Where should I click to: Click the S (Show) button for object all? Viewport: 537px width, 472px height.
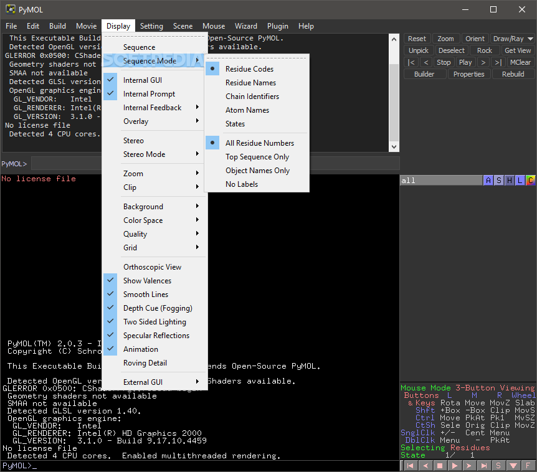(498, 181)
